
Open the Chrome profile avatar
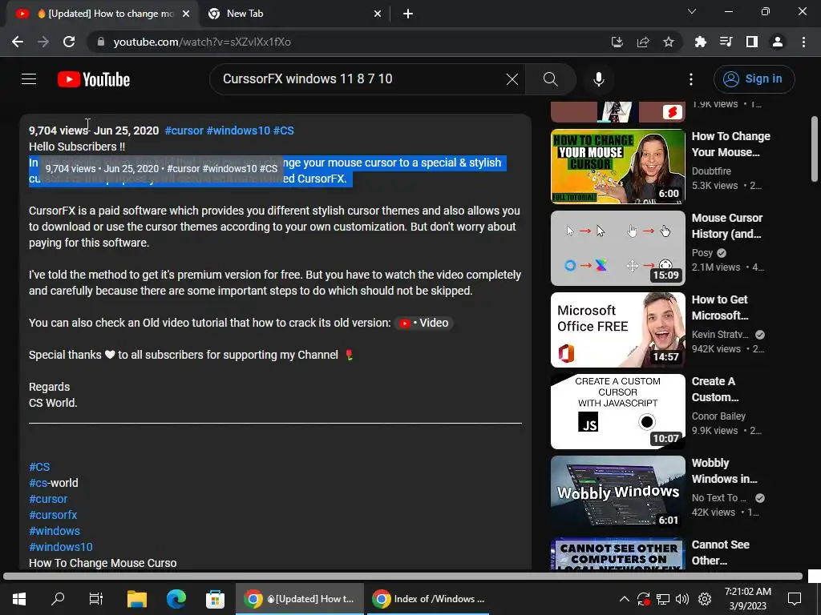tap(778, 42)
